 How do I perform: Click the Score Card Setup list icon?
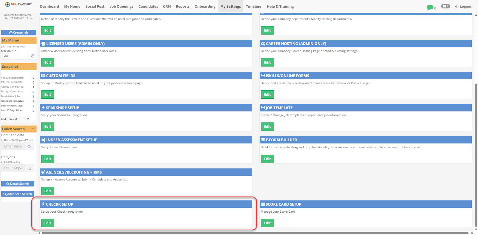click(x=263, y=204)
